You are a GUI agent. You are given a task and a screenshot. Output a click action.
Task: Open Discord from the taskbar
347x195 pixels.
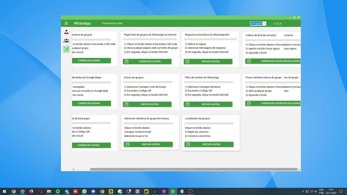93,191
